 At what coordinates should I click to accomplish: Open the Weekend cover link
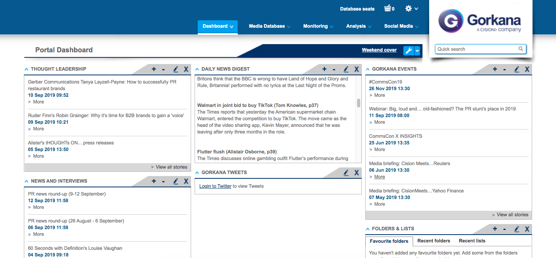(x=379, y=50)
